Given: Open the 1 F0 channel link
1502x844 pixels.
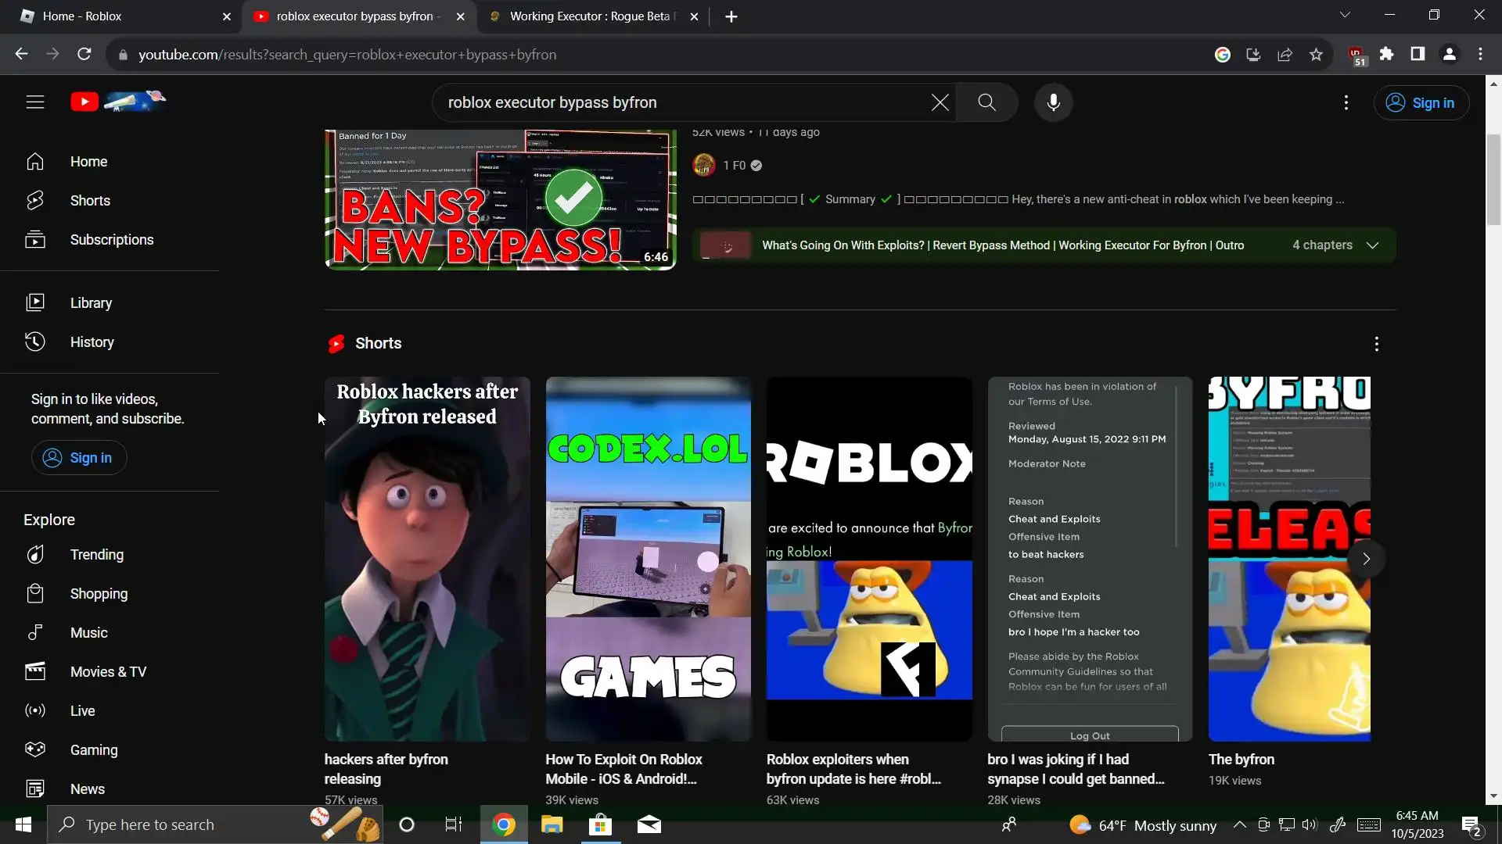Looking at the screenshot, I should (x=734, y=166).
